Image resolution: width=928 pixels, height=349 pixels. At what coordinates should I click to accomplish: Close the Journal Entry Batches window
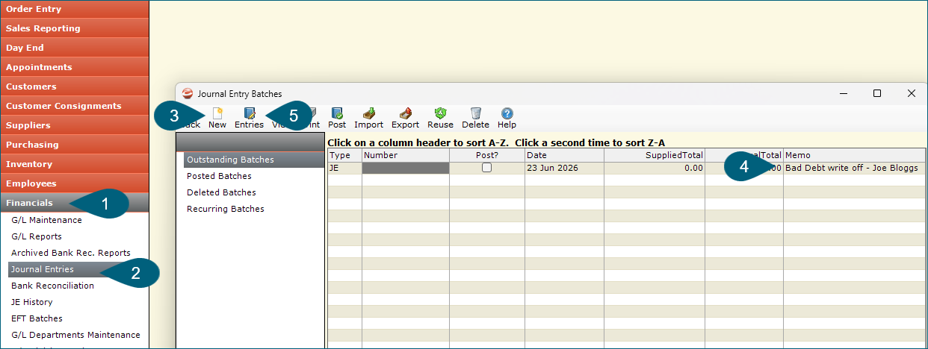tap(911, 93)
